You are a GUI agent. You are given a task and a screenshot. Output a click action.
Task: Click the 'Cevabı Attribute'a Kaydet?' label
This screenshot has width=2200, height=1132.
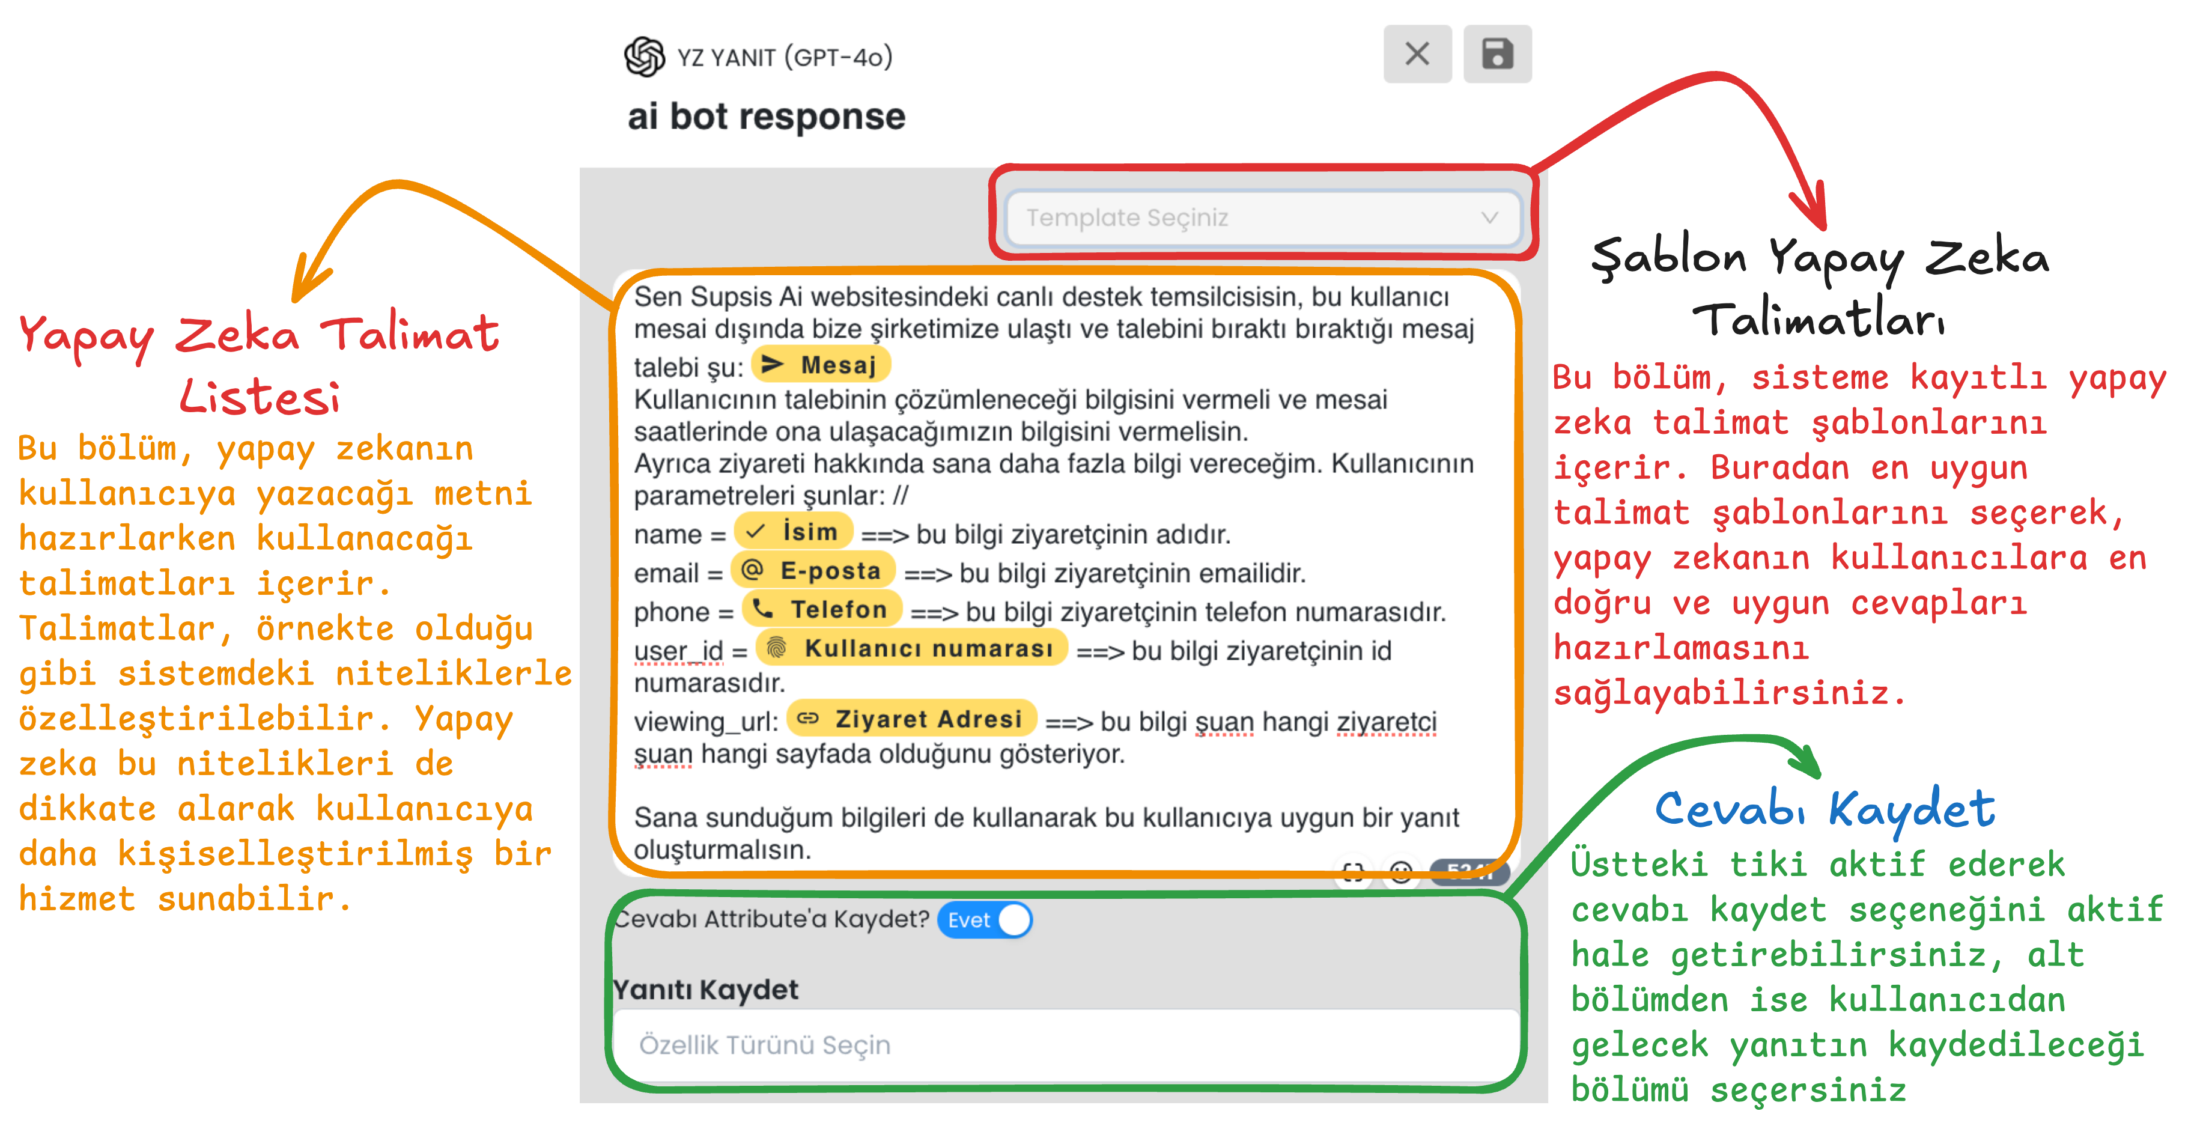pos(771,919)
